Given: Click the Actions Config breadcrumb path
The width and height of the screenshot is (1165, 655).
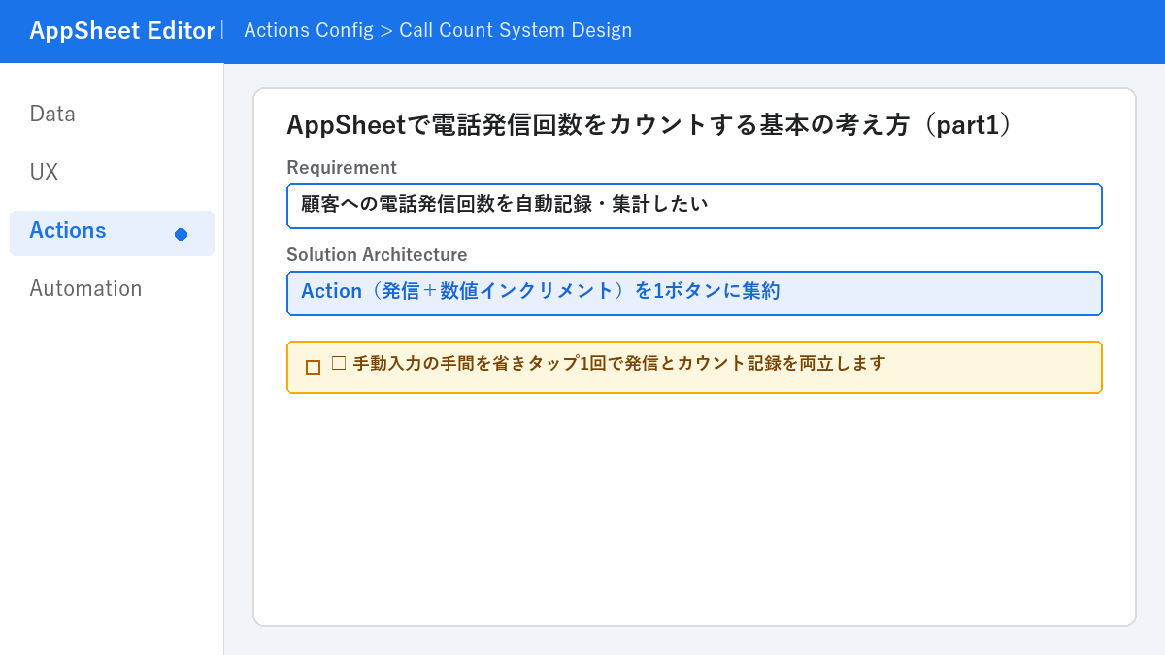Looking at the screenshot, I should tap(438, 30).
